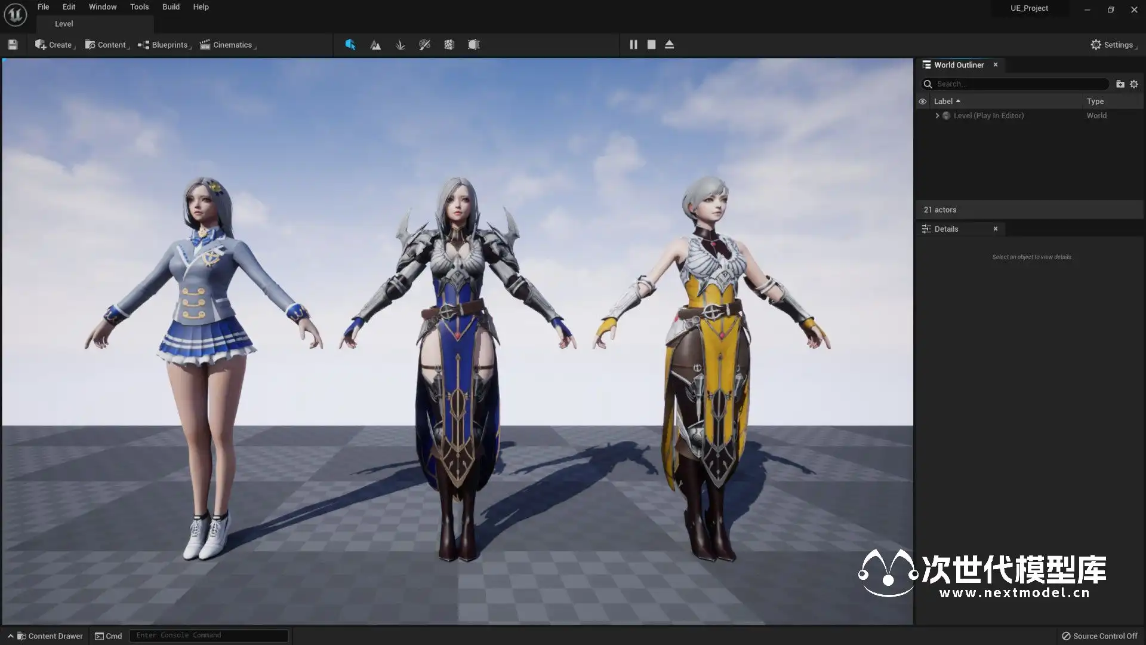Switch to Landscape mode
The width and height of the screenshot is (1146, 645).
click(375, 45)
